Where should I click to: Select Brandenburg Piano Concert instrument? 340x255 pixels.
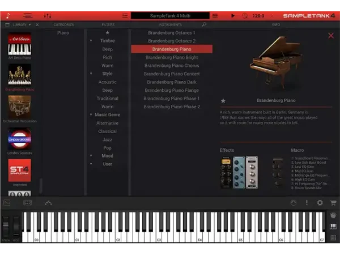click(172, 74)
